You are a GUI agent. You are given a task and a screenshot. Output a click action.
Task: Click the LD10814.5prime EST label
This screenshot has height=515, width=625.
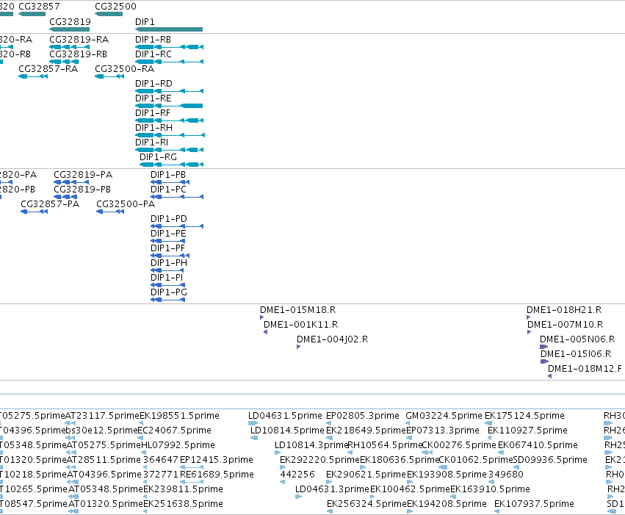click(287, 431)
